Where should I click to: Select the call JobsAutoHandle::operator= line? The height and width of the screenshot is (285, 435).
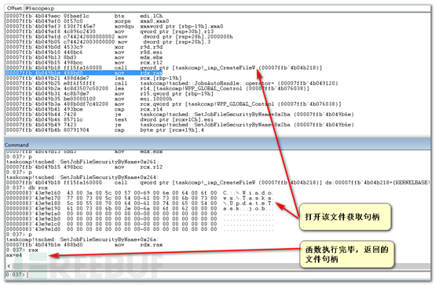(172, 83)
